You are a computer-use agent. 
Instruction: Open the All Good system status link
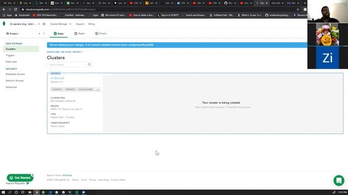pos(67,175)
